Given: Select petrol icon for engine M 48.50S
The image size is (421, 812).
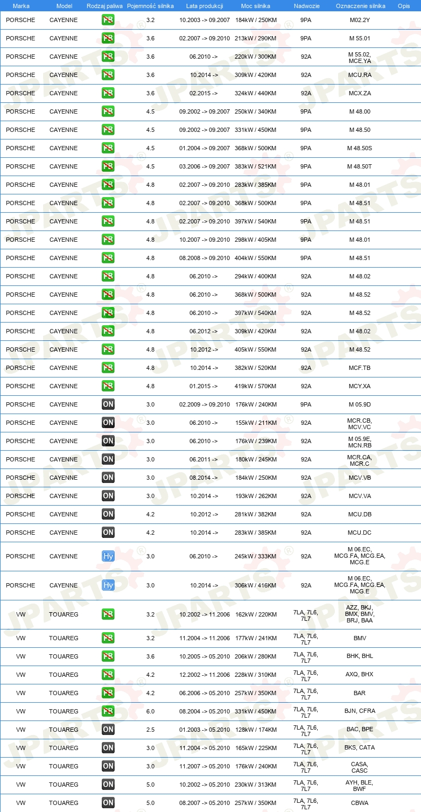Looking at the screenshot, I should tap(108, 148).
